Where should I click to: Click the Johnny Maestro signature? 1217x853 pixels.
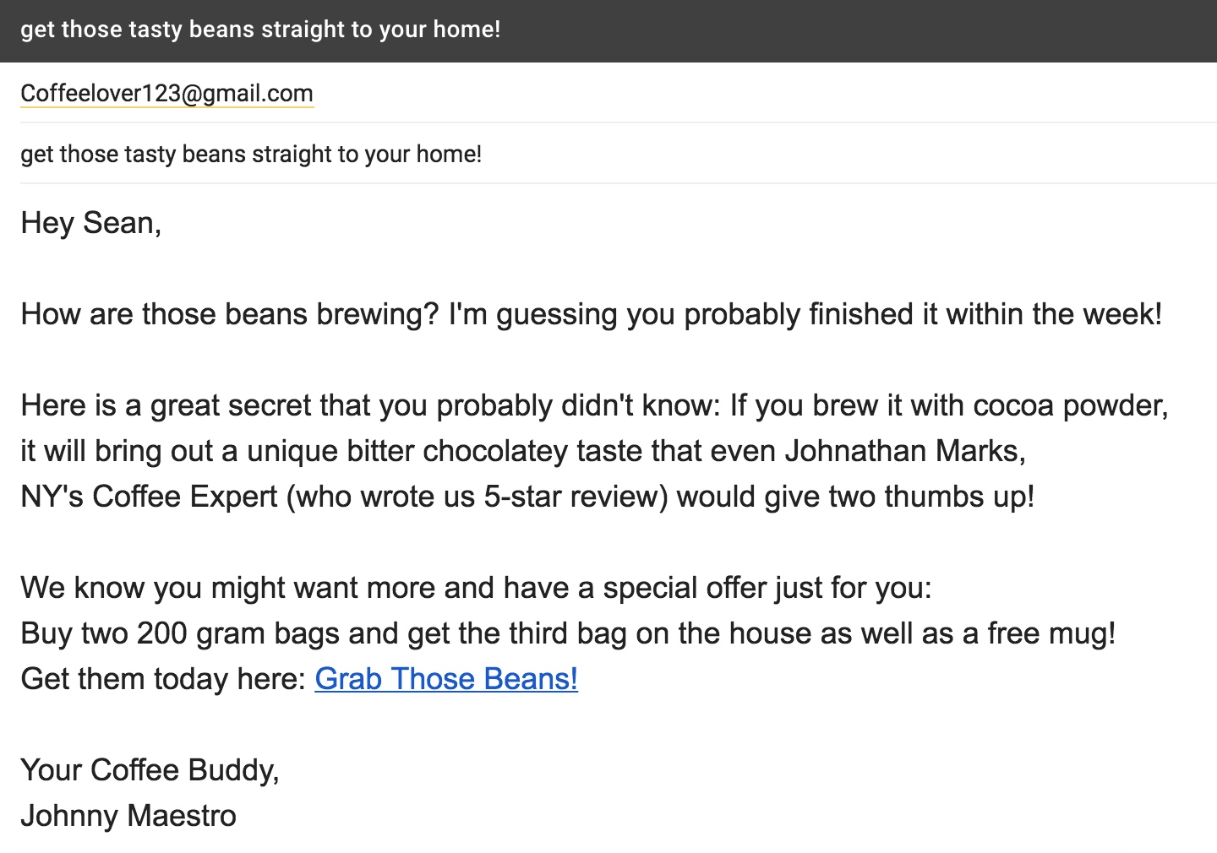point(128,816)
